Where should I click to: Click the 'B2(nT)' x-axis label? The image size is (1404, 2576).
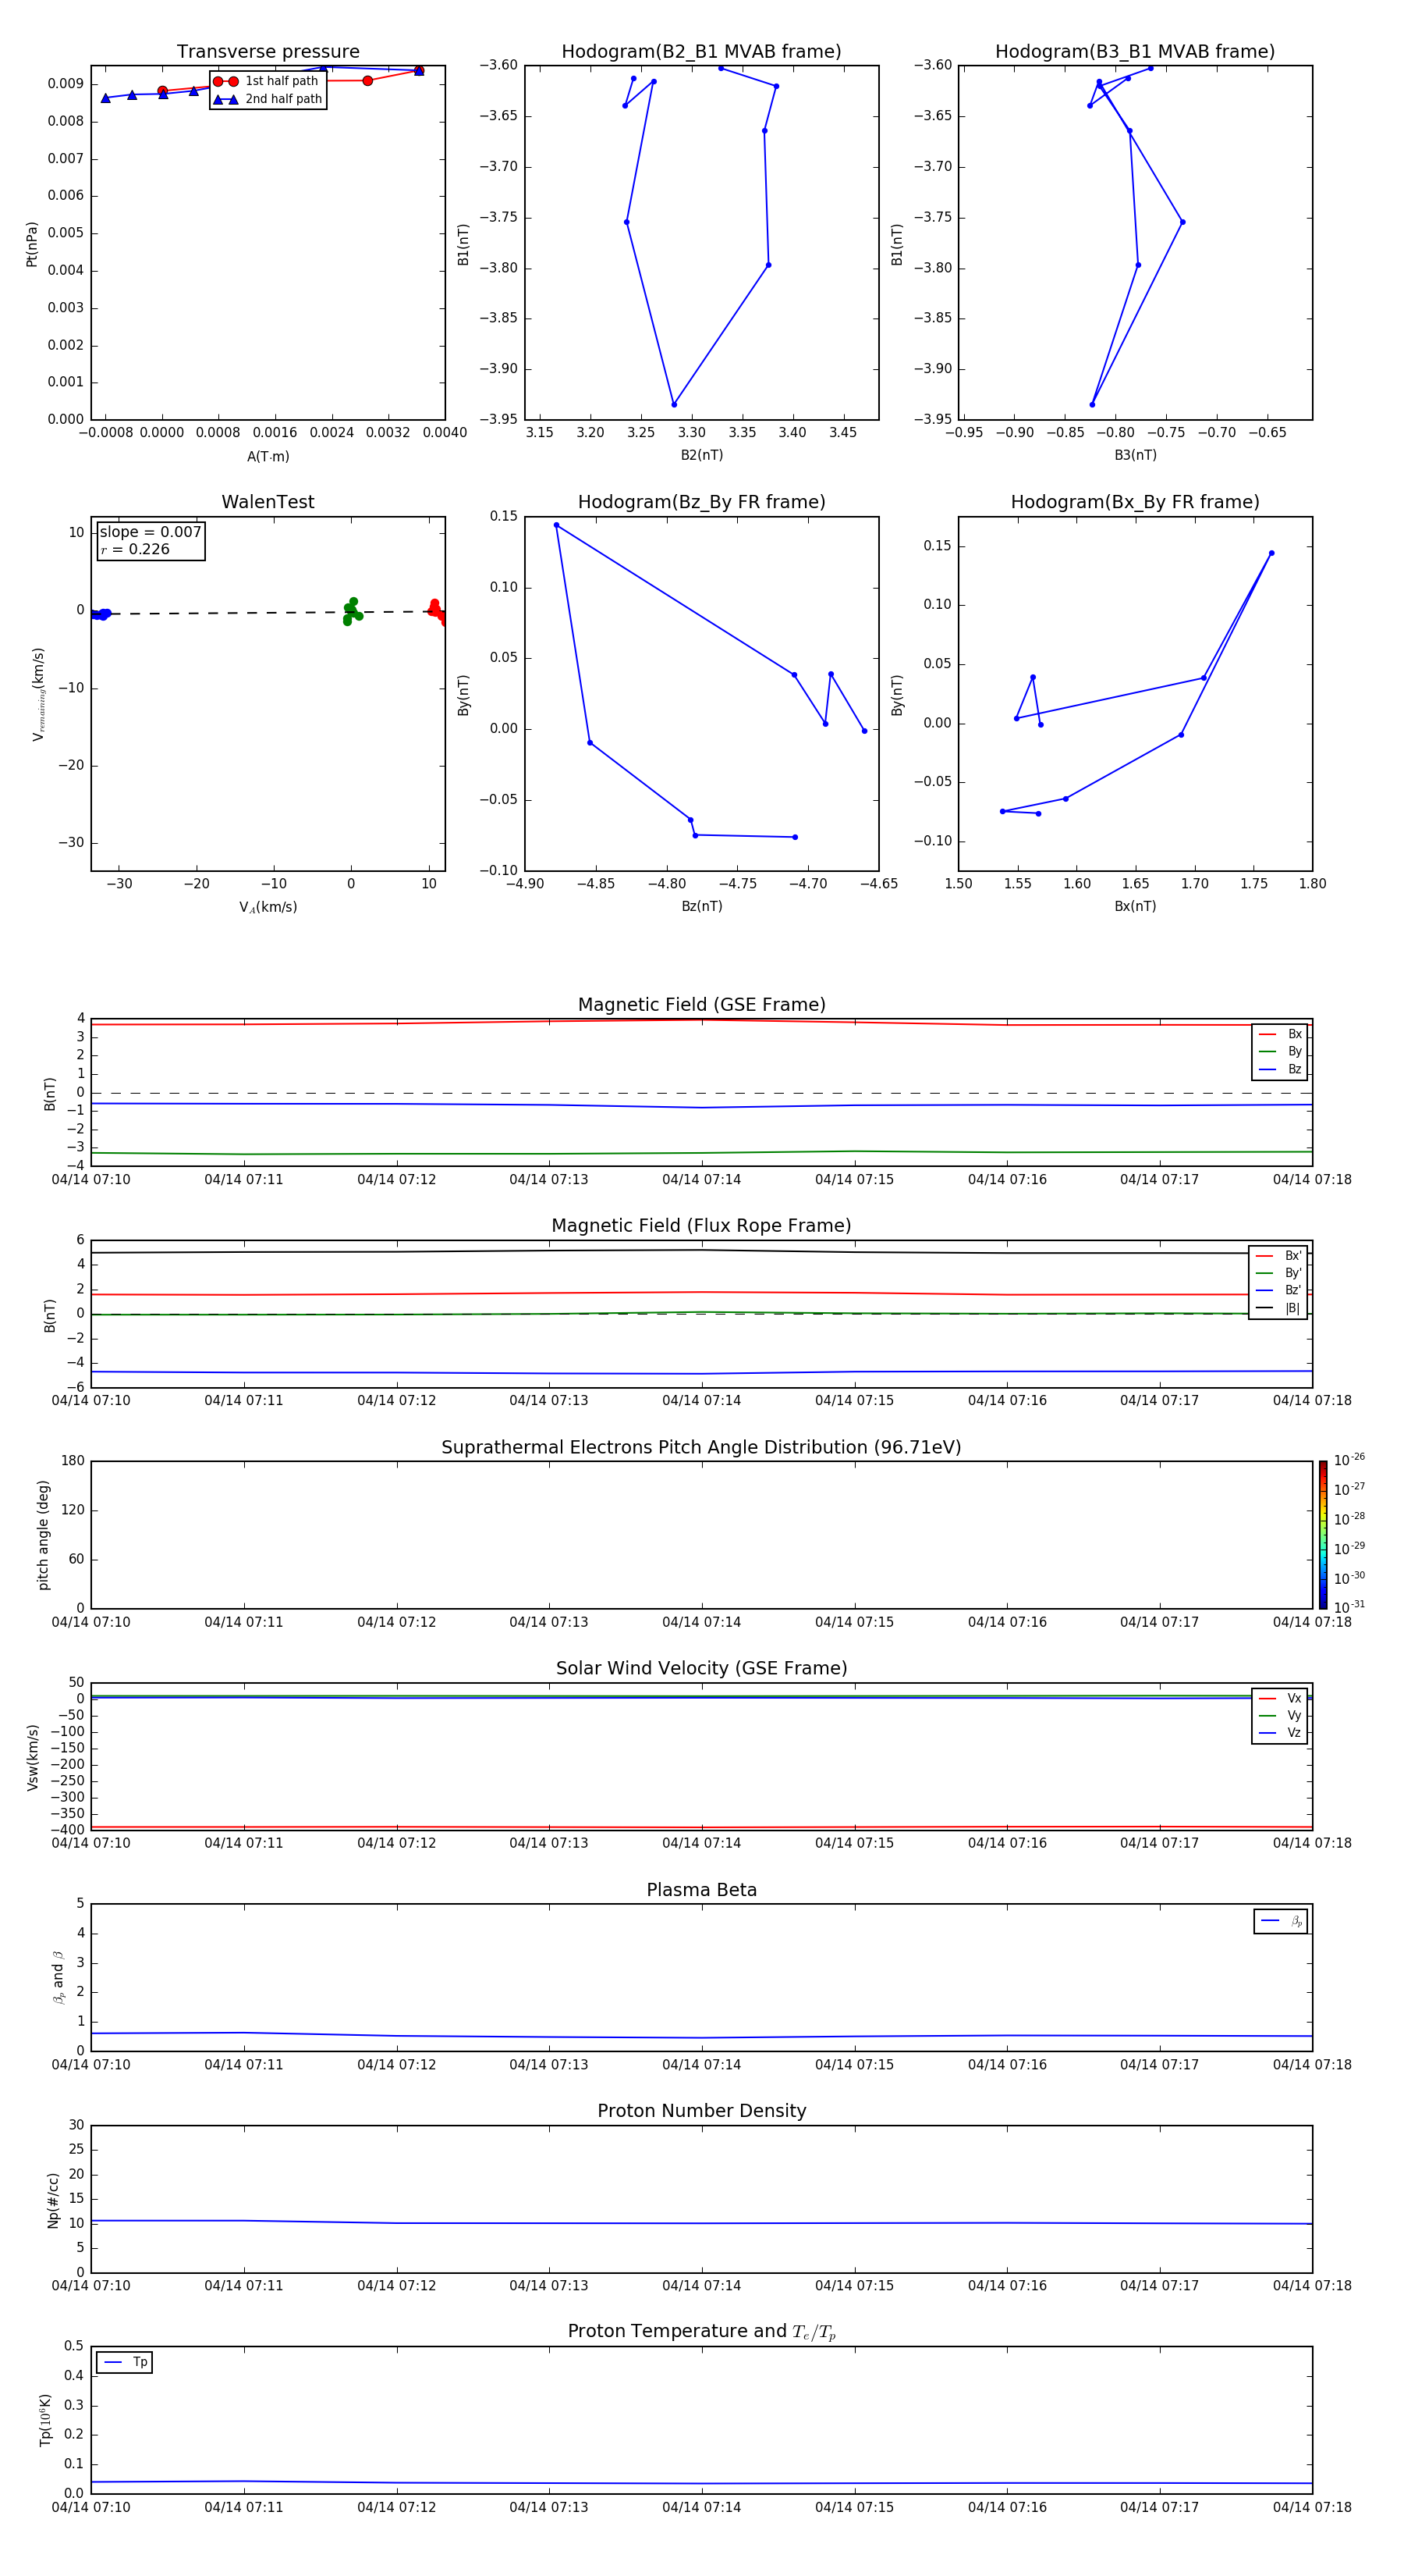(x=701, y=455)
